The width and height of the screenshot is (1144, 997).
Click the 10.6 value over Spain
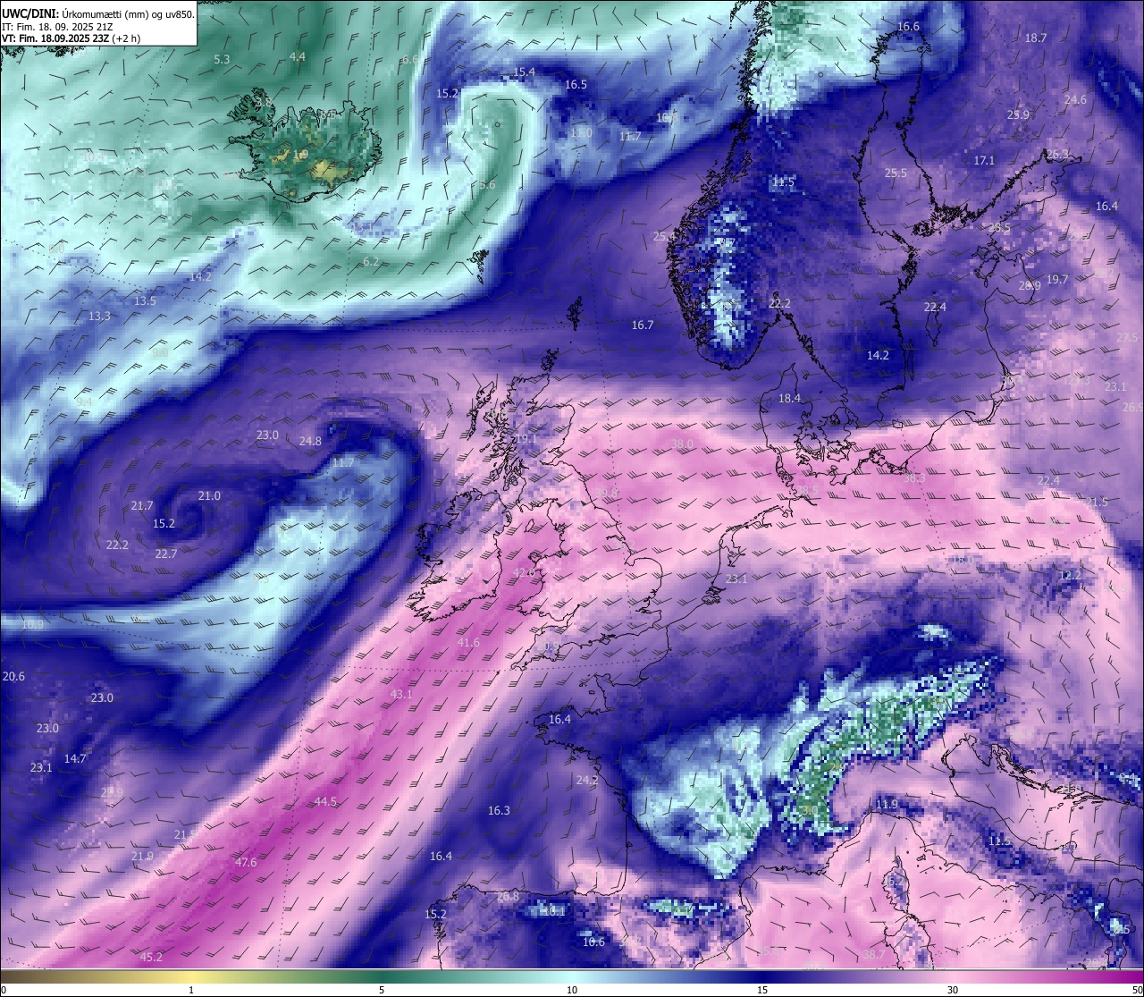(x=594, y=942)
